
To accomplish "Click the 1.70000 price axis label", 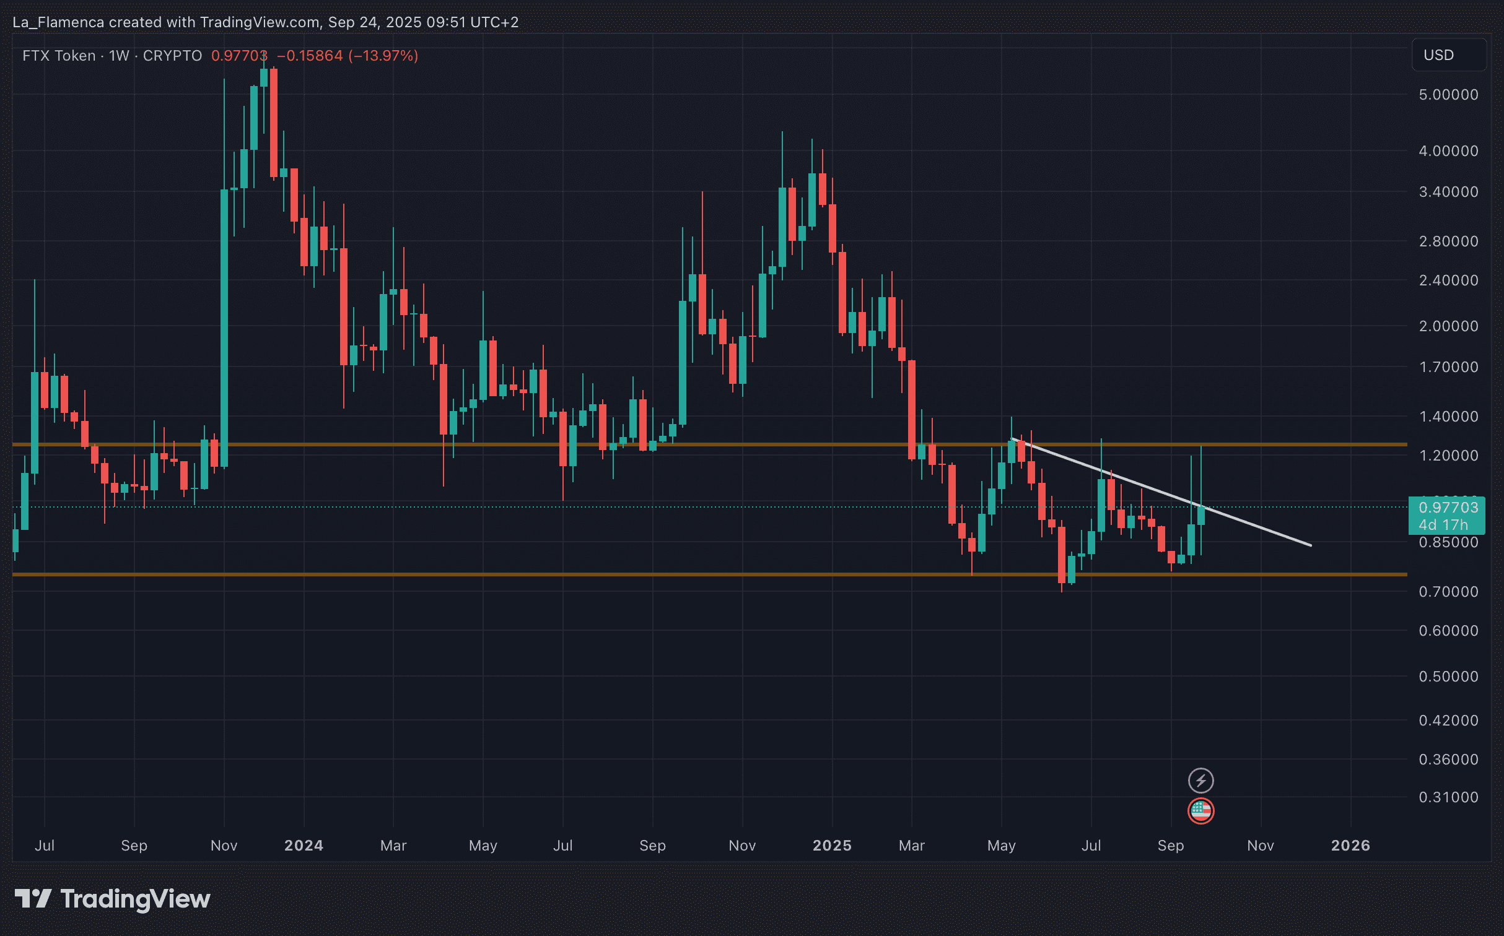I will 1448,367.
